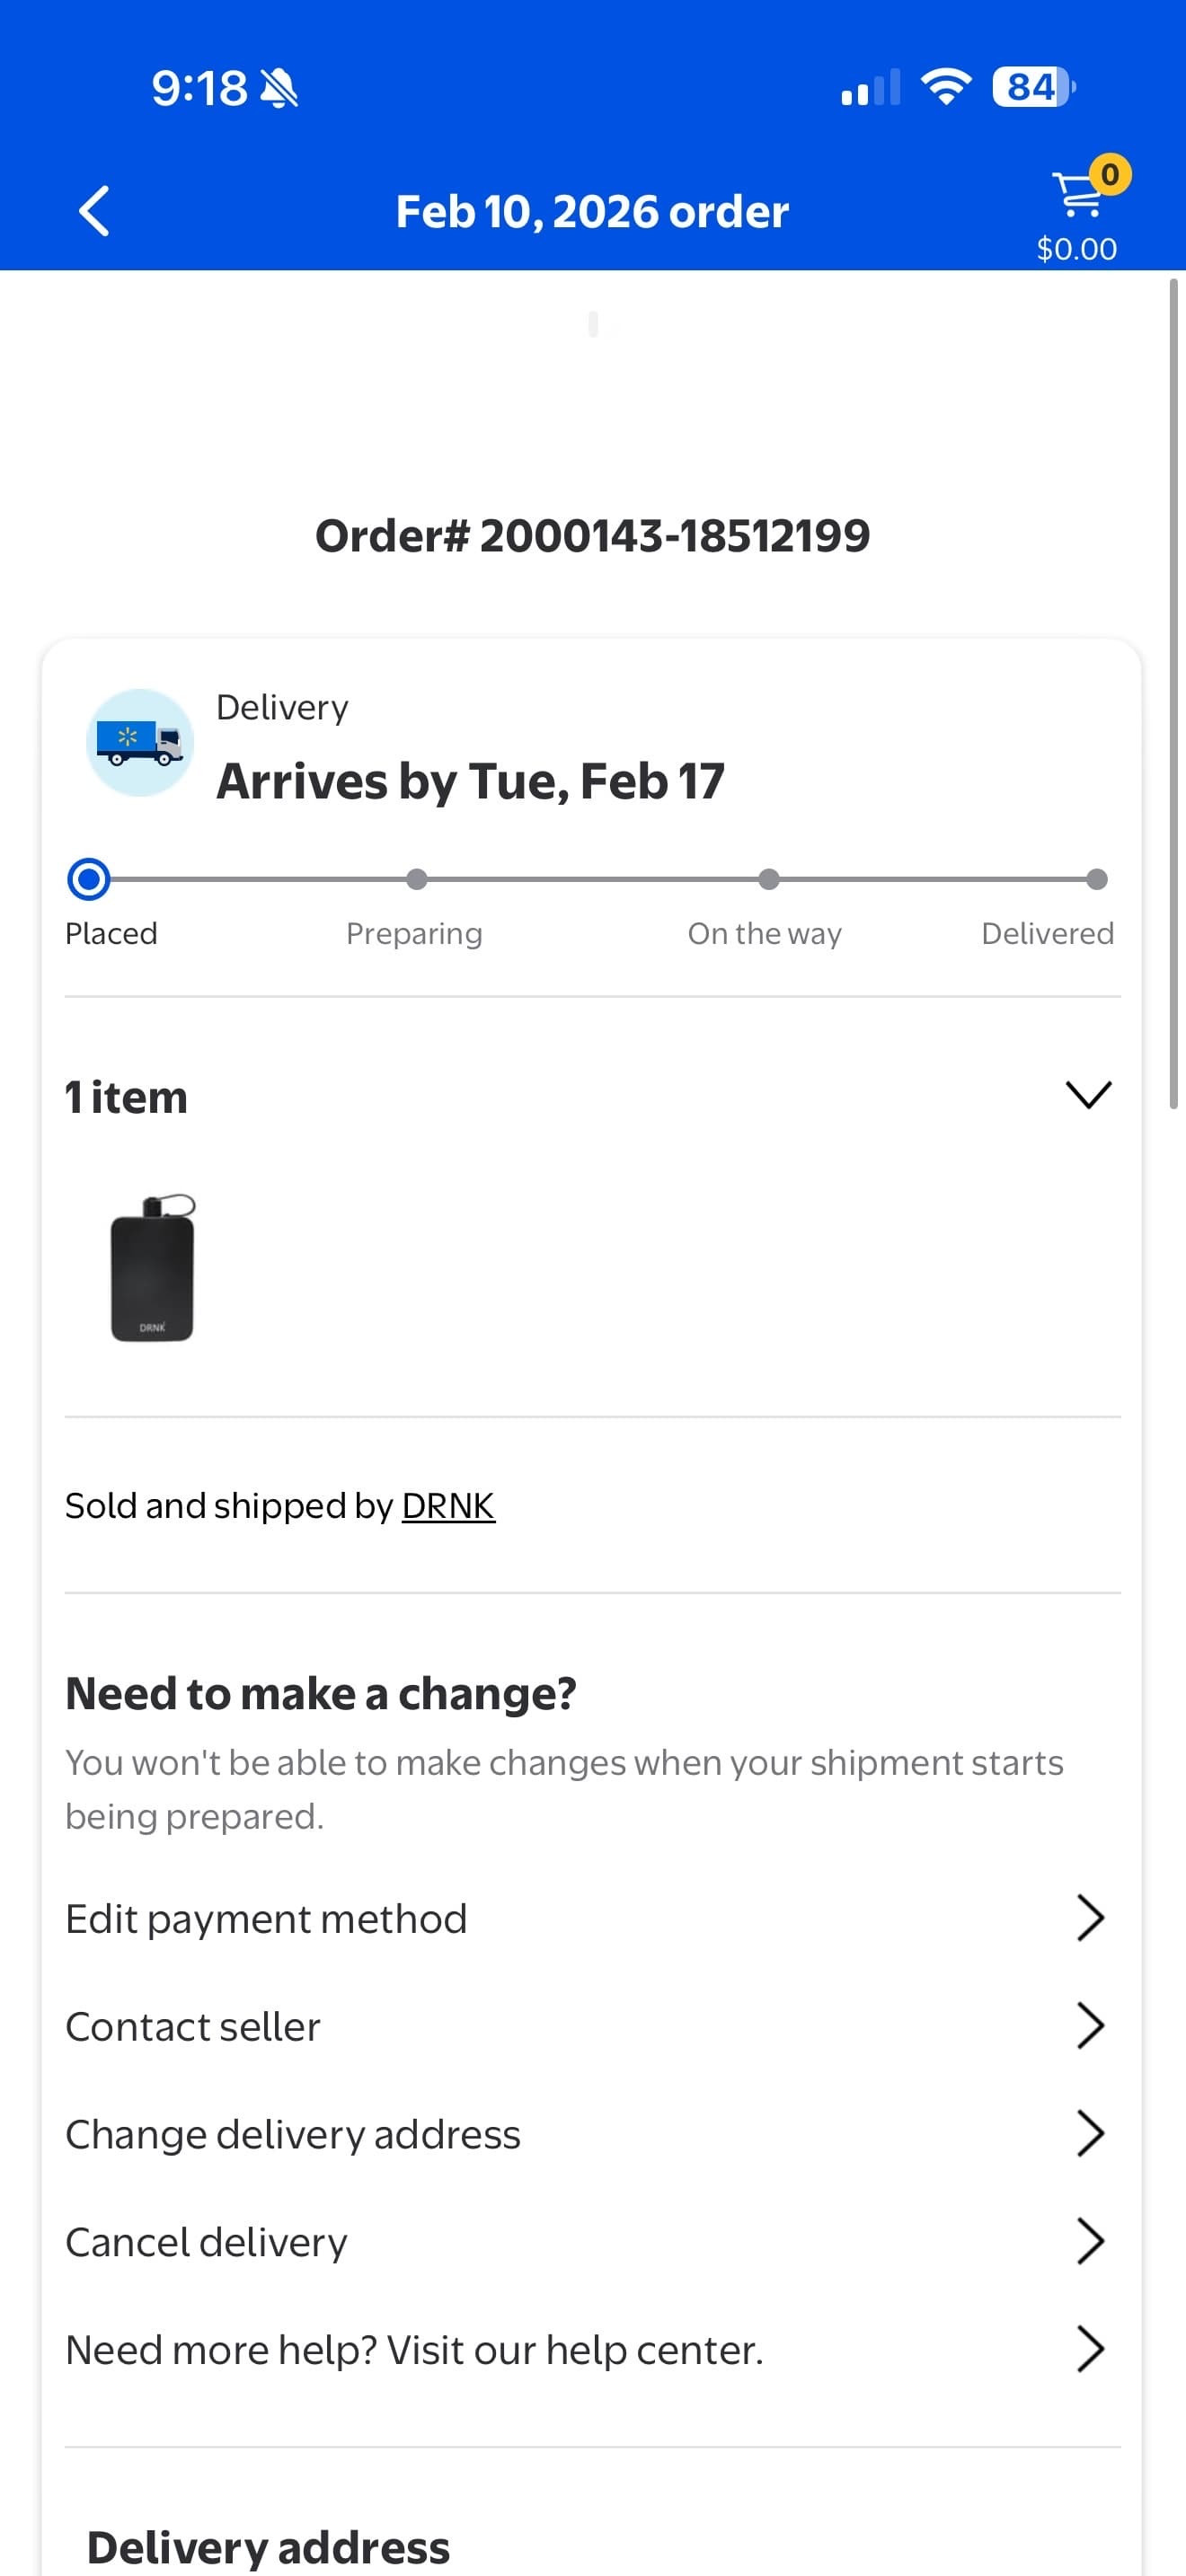Viewport: 1186px width, 2576px height.
Task: Tap the cart item count badge
Action: pyautogui.click(x=1109, y=175)
